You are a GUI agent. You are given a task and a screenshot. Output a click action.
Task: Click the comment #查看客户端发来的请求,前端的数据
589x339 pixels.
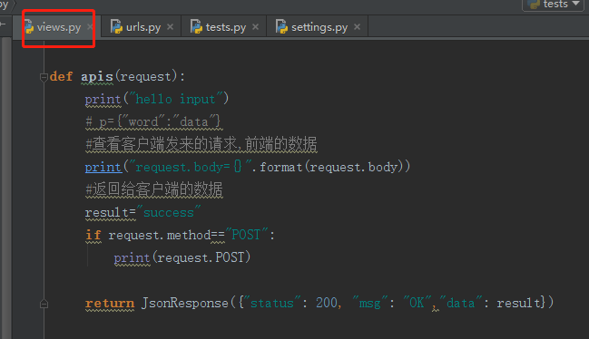pos(201,145)
